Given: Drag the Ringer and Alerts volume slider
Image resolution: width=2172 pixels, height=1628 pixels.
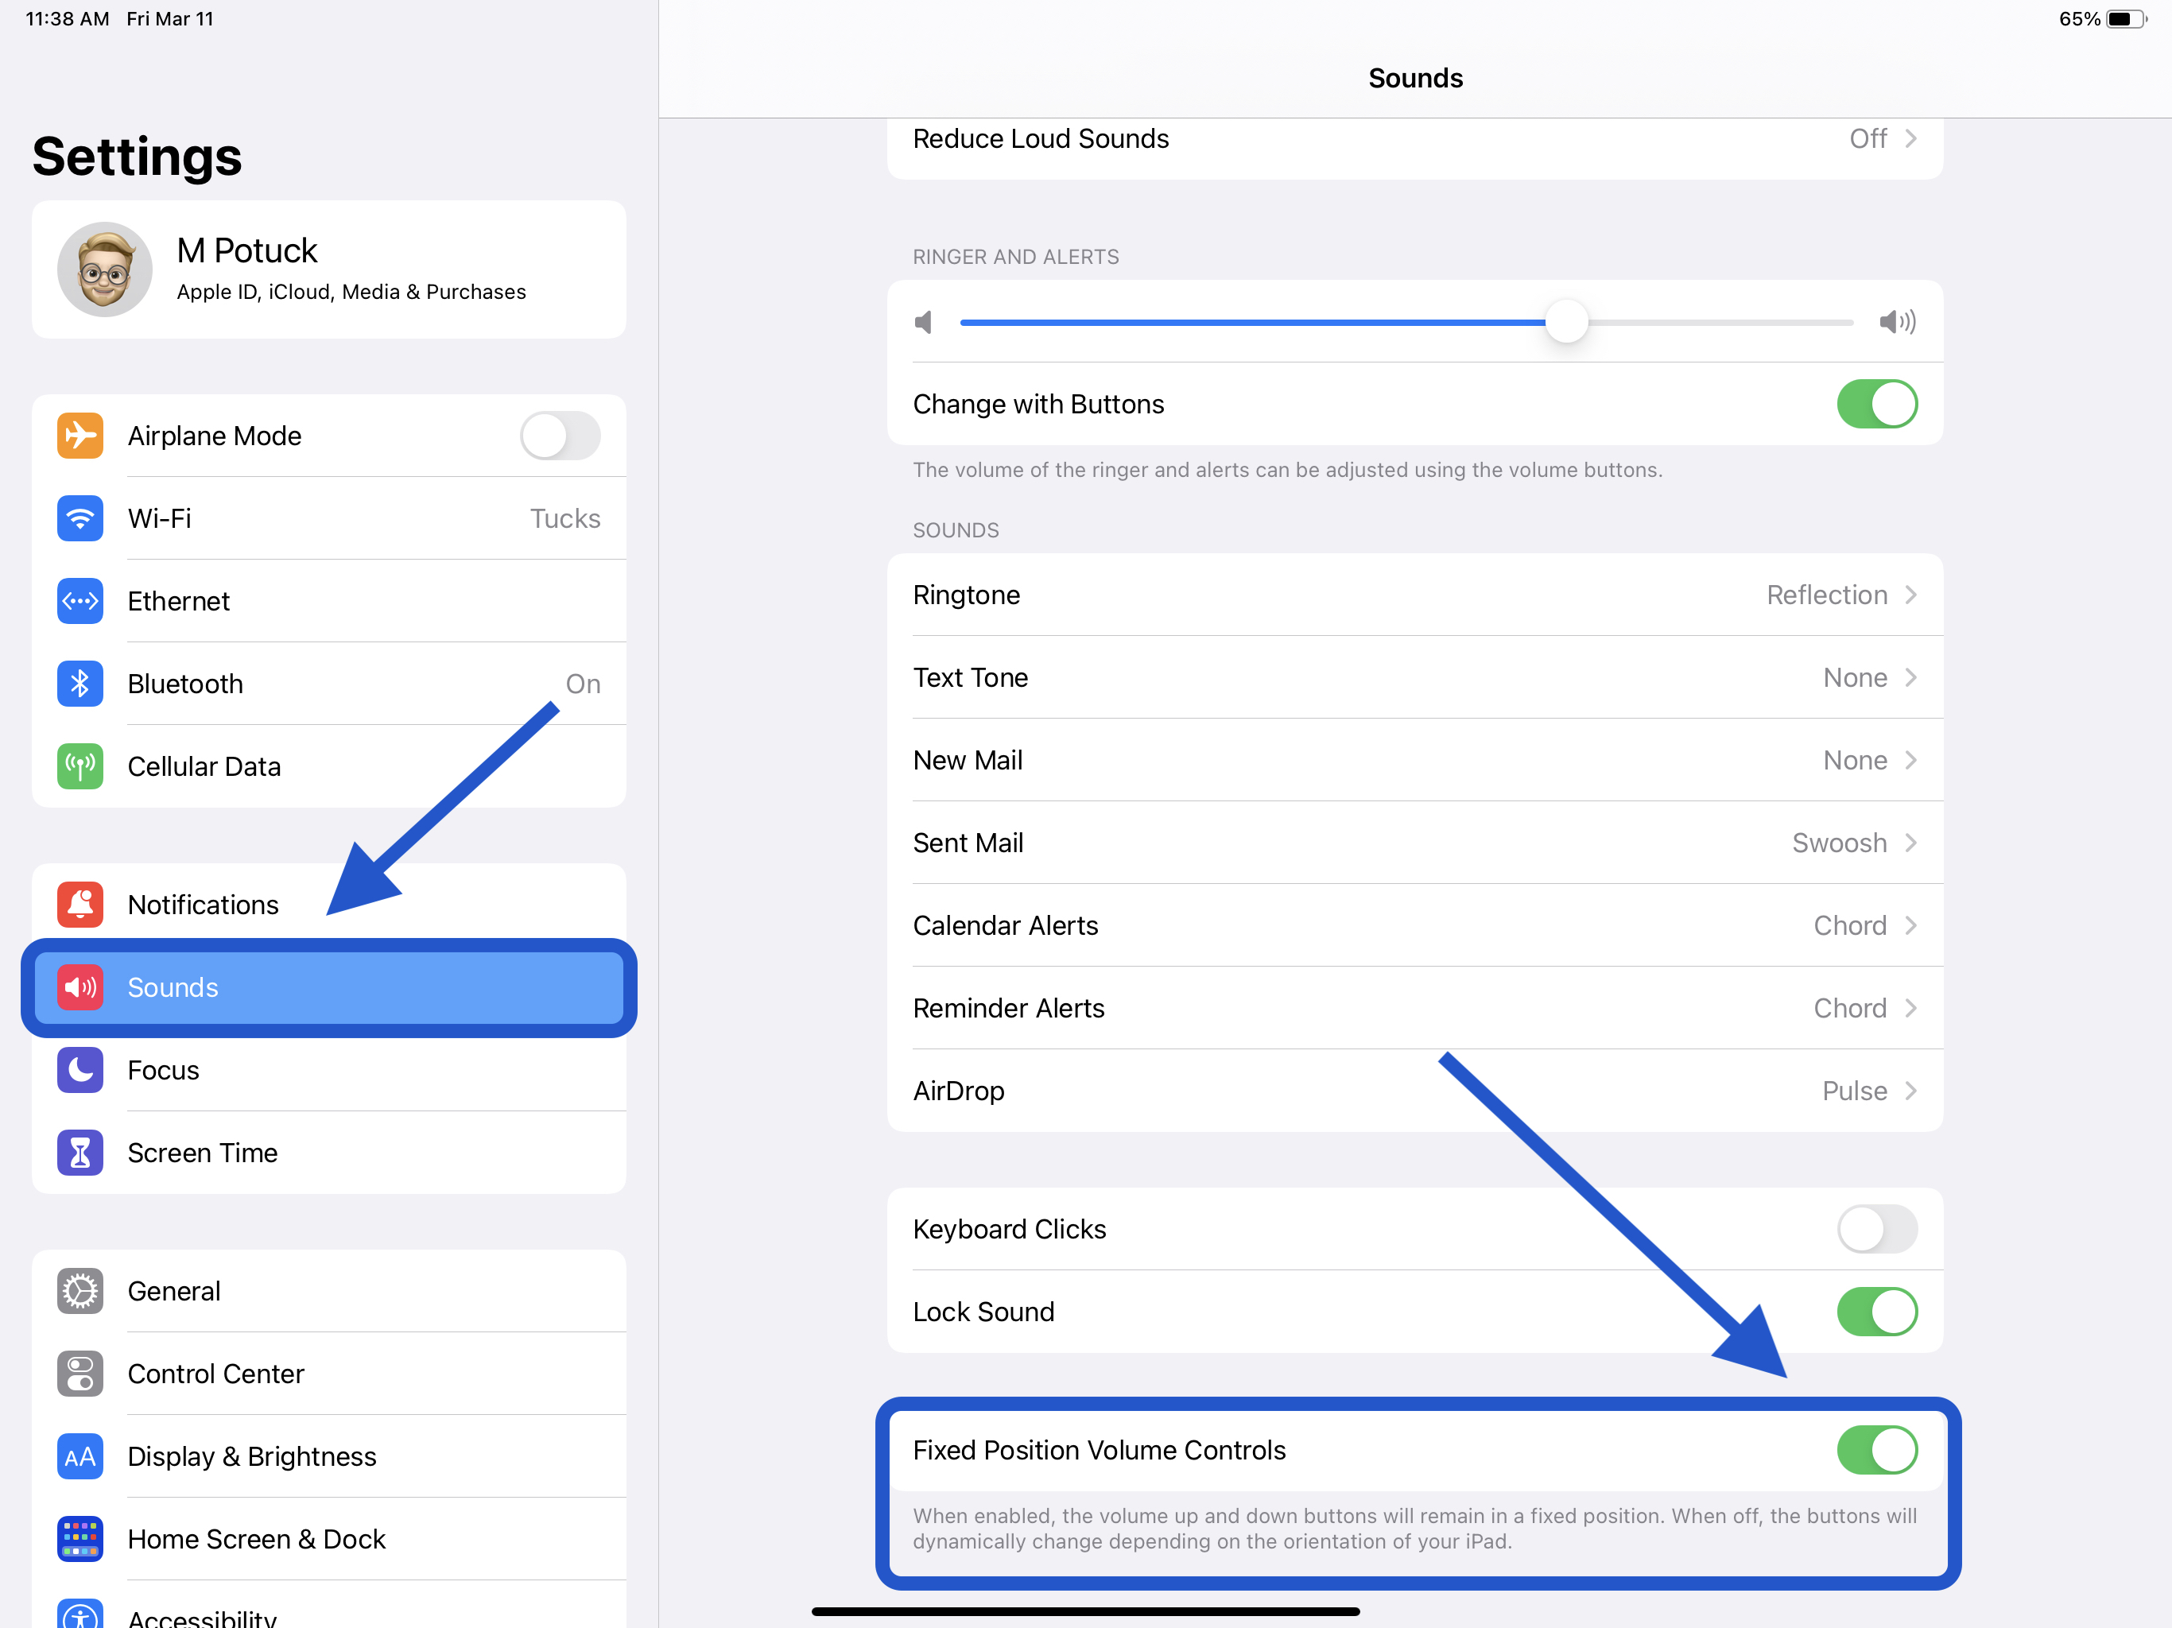Looking at the screenshot, I should coord(1561,321).
